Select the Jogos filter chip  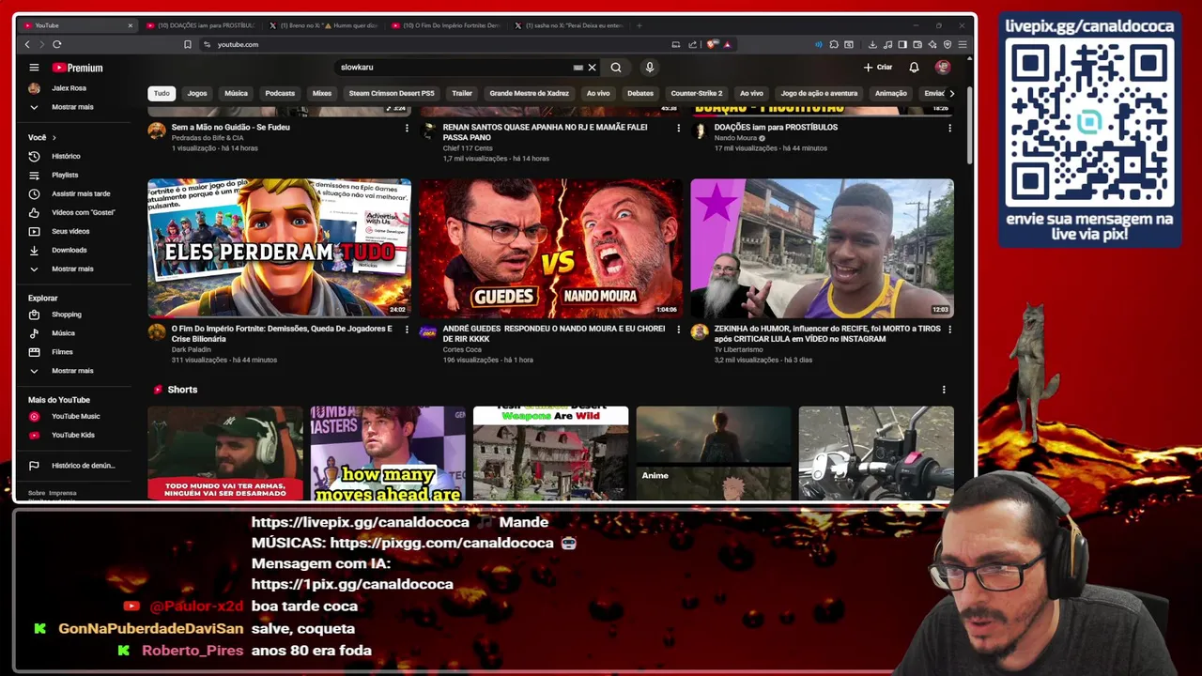pos(197,93)
